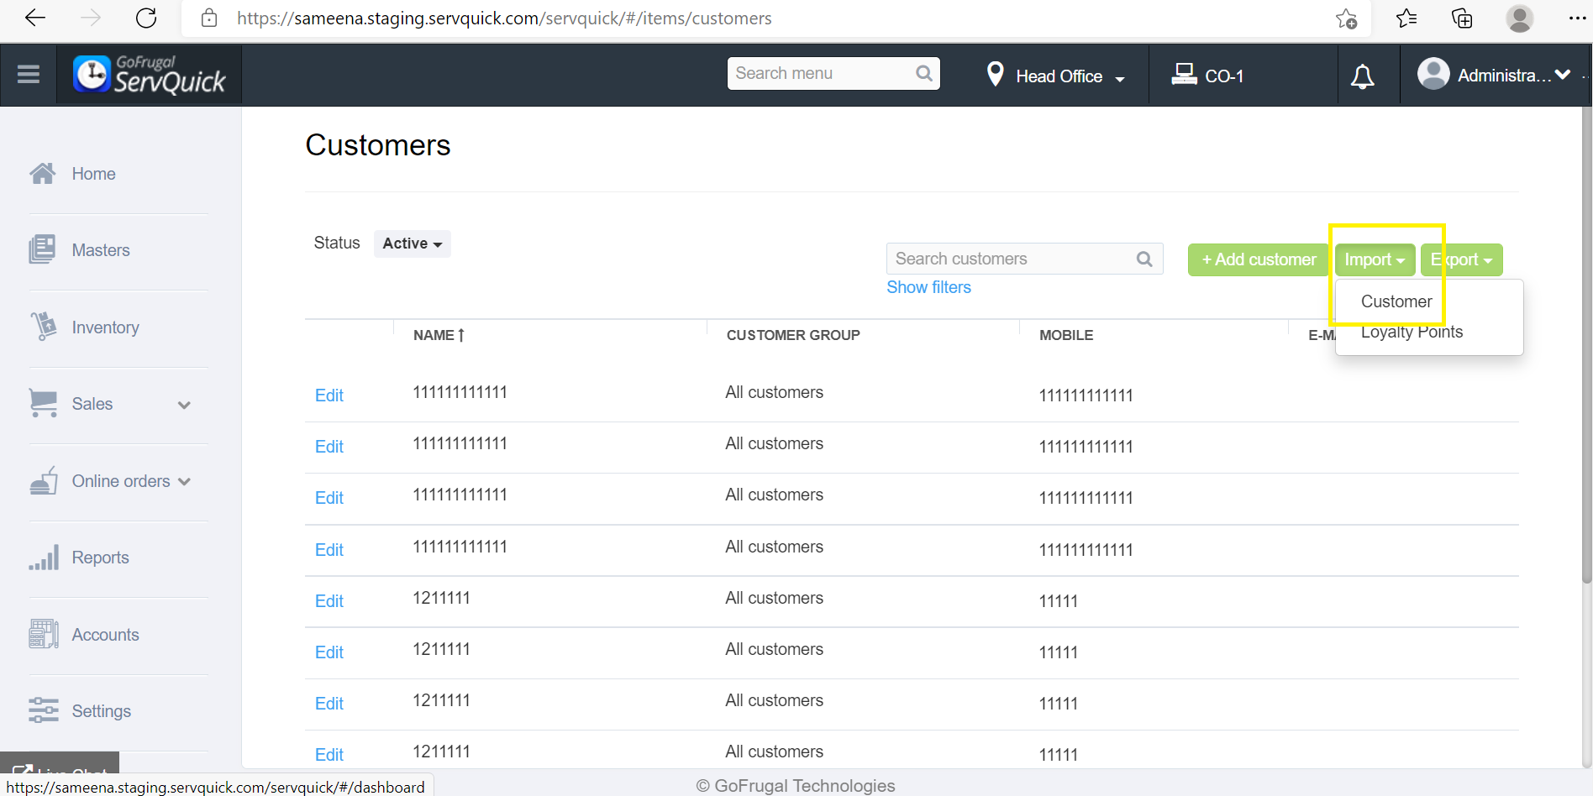The width and height of the screenshot is (1593, 796).
Task: Expand the Sales submenu chevron
Action: coord(184,405)
